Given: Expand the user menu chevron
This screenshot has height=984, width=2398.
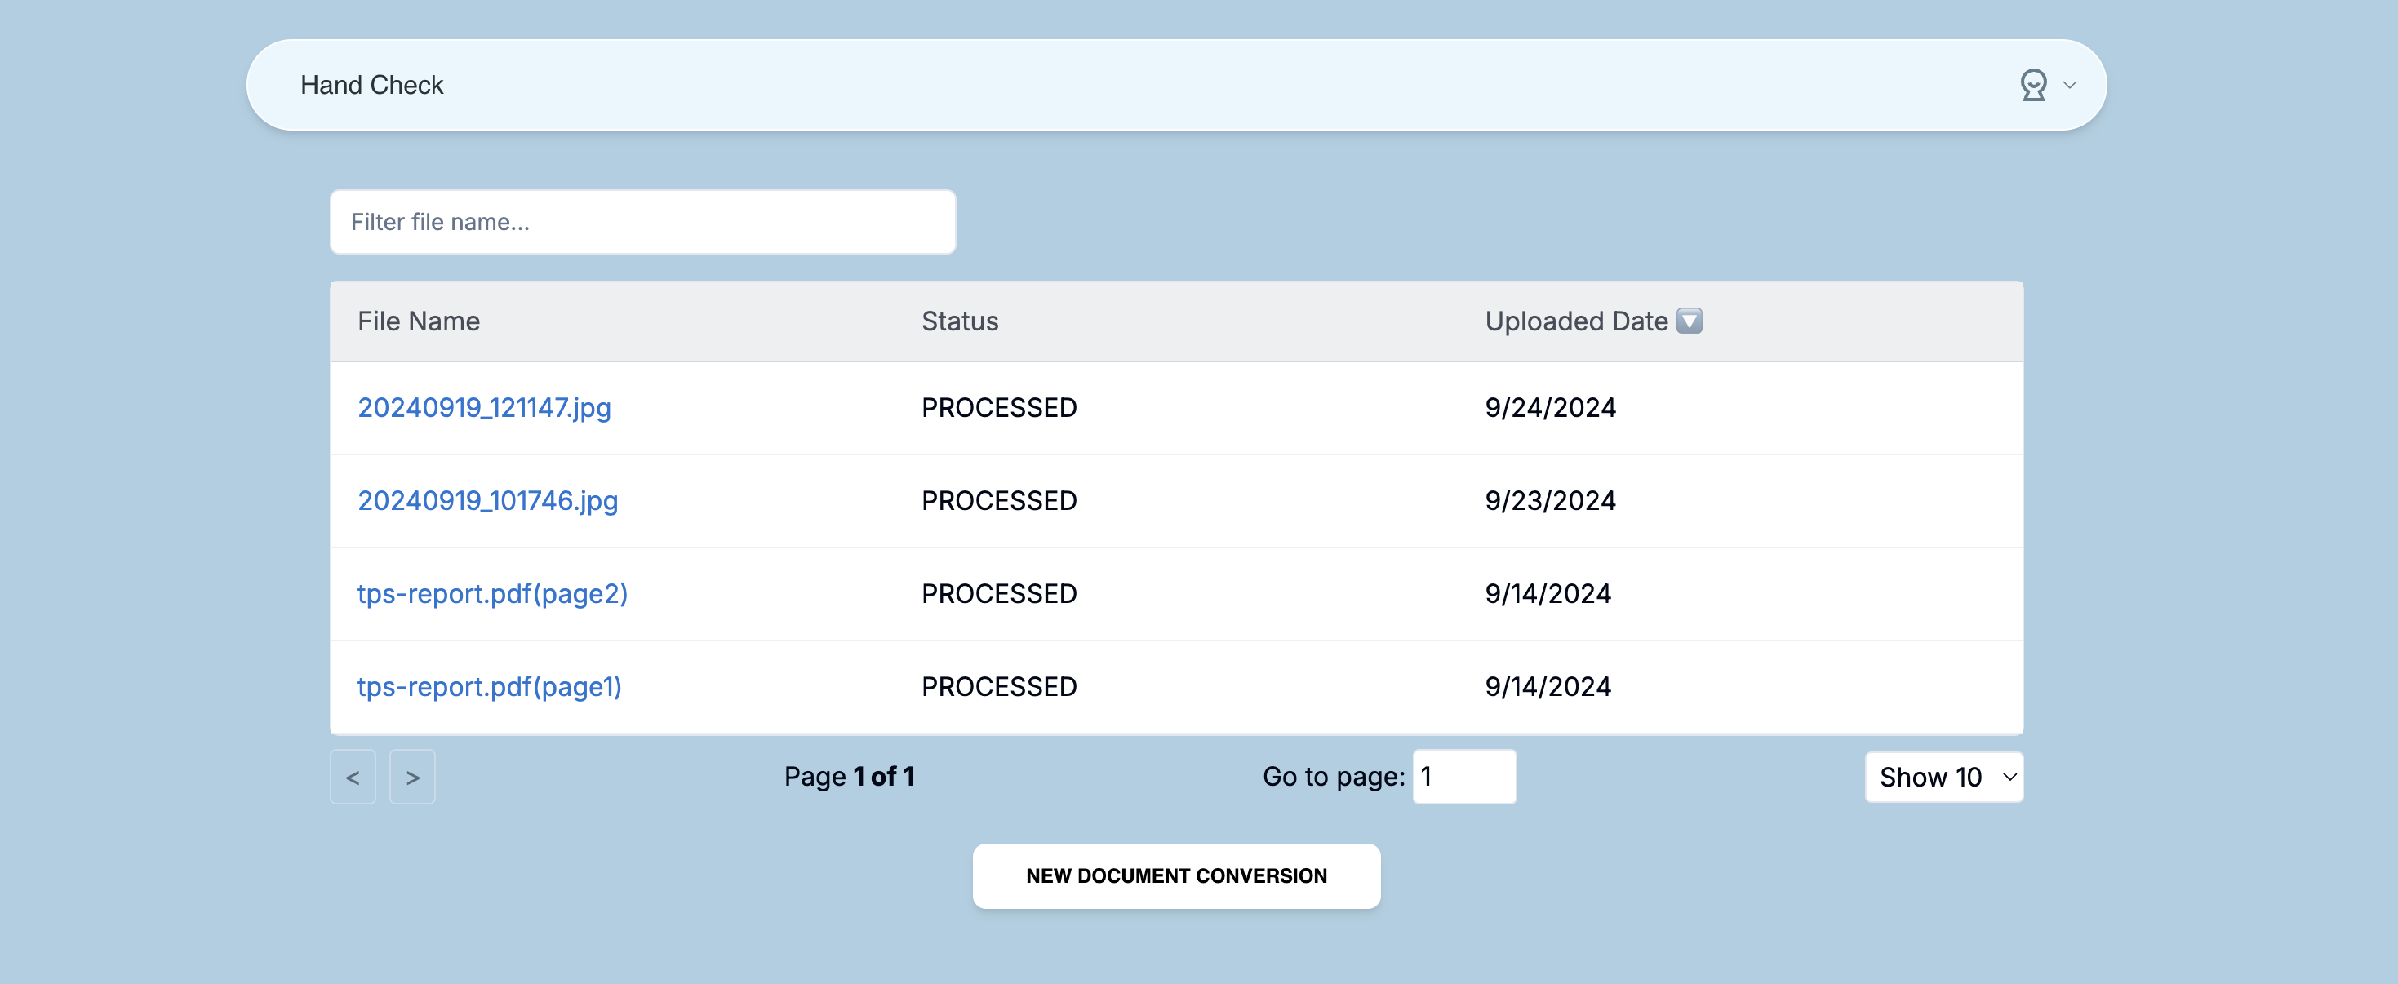Looking at the screenshot, I should pos(2069,85).
